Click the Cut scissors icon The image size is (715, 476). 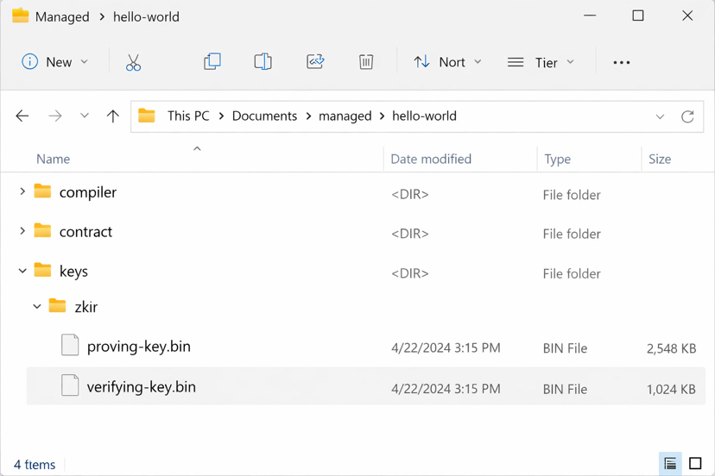coord(133,62)
